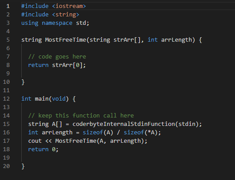
Task: Click 'arrLength' variable on line 16
Action: pyautogui.click(x=57, y=133)
